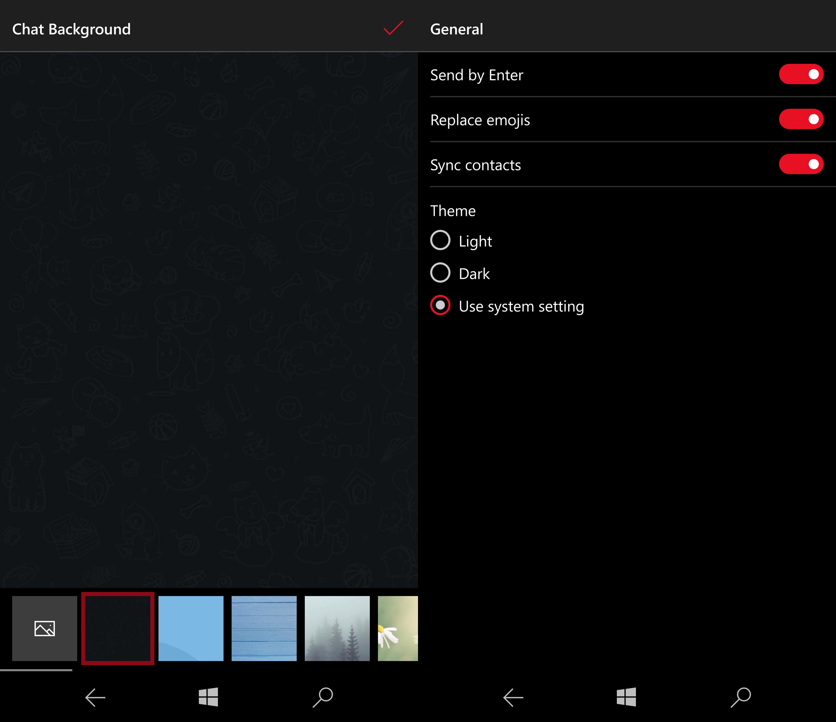Tap Back arrow under Chat Background screen
Viewport: 836px width, 722px height.
click(x=95, y=697)
